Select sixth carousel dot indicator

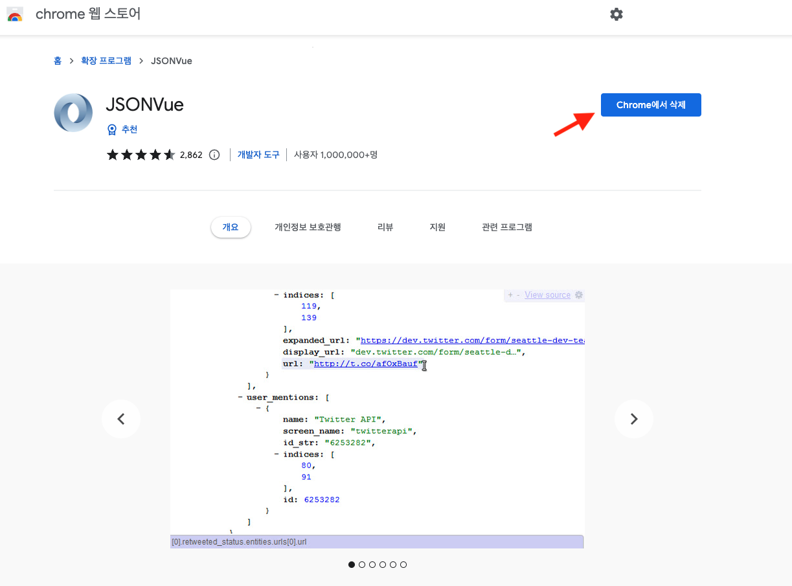pyautogui.click(x=403, y=565)
